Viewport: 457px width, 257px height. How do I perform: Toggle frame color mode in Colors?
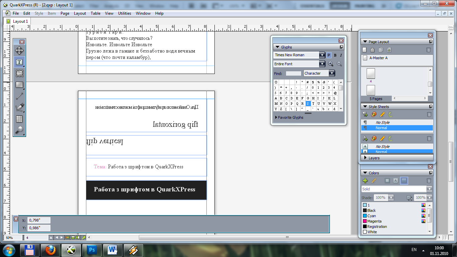387,181
